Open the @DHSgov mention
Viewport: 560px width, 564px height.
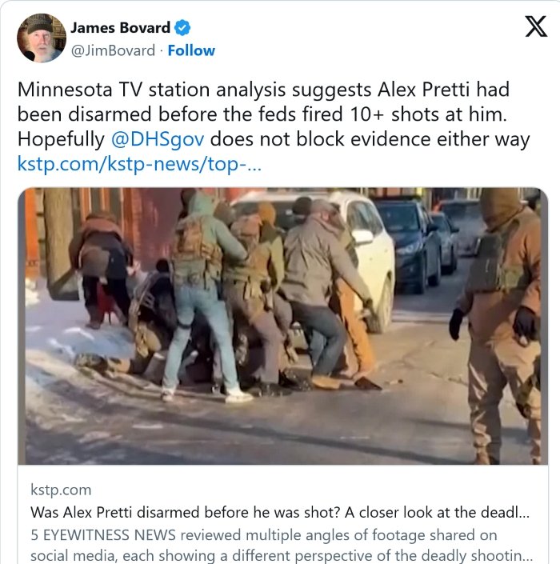click(x=158, y=139)
